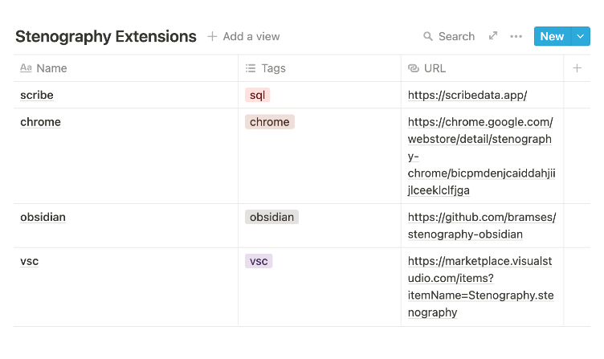The width and height of the screenshot is (604, 359).
Task: Select the gray obsidian tag
Action: [x=272, y=217]
